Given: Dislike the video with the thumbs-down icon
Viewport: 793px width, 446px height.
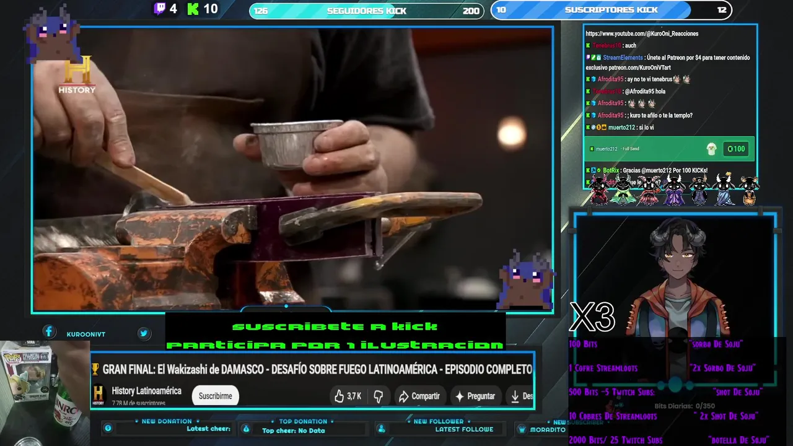Looking at the screenshot, I should coord(378,396).
